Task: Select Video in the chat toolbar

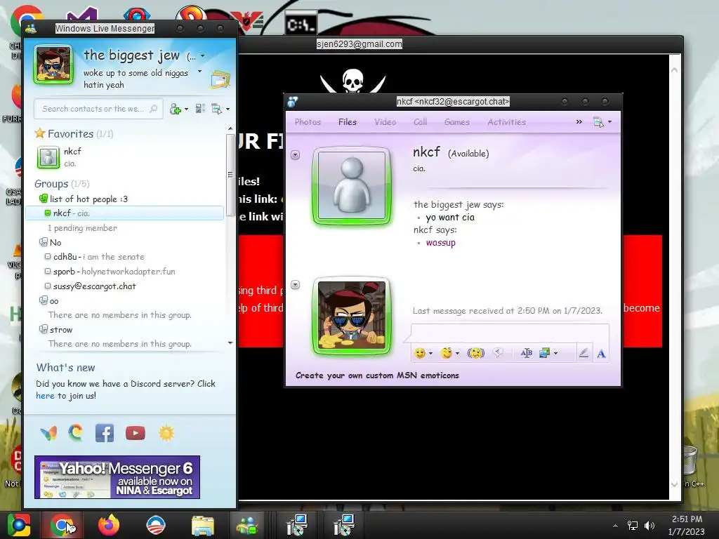Action: coord(385,122)
